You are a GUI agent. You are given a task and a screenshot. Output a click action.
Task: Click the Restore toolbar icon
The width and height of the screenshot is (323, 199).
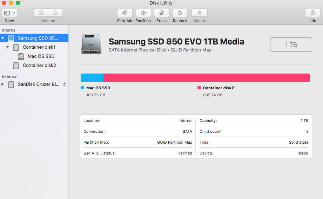(180, 13)
